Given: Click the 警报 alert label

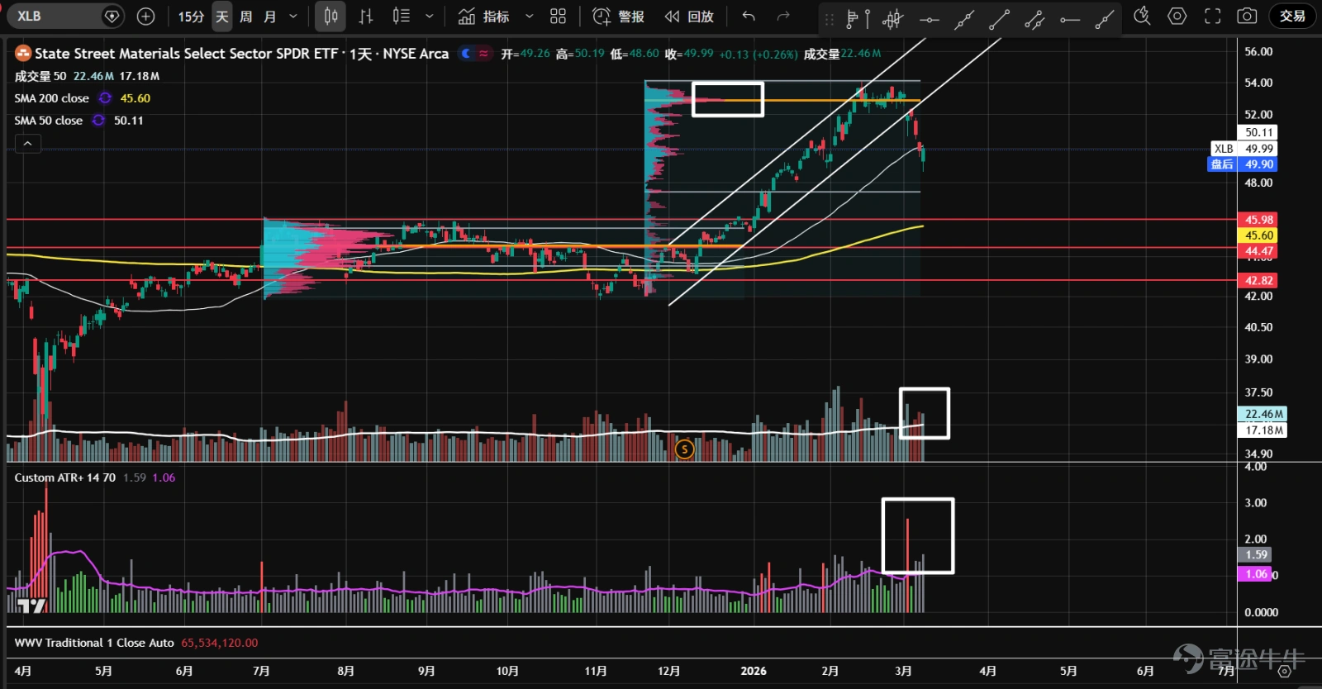Looking at the screenshot, I should (631, 17).
